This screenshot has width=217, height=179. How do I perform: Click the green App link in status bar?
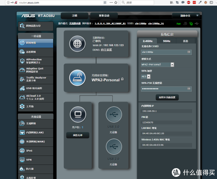[x=179, y=24]
